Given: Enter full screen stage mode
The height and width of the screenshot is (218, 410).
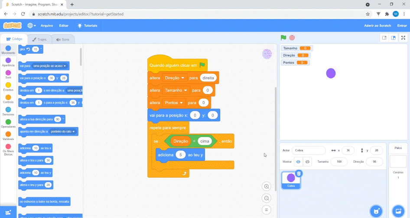Looking at the screenshot, I should pyautogui.click(x=403, y=38).
